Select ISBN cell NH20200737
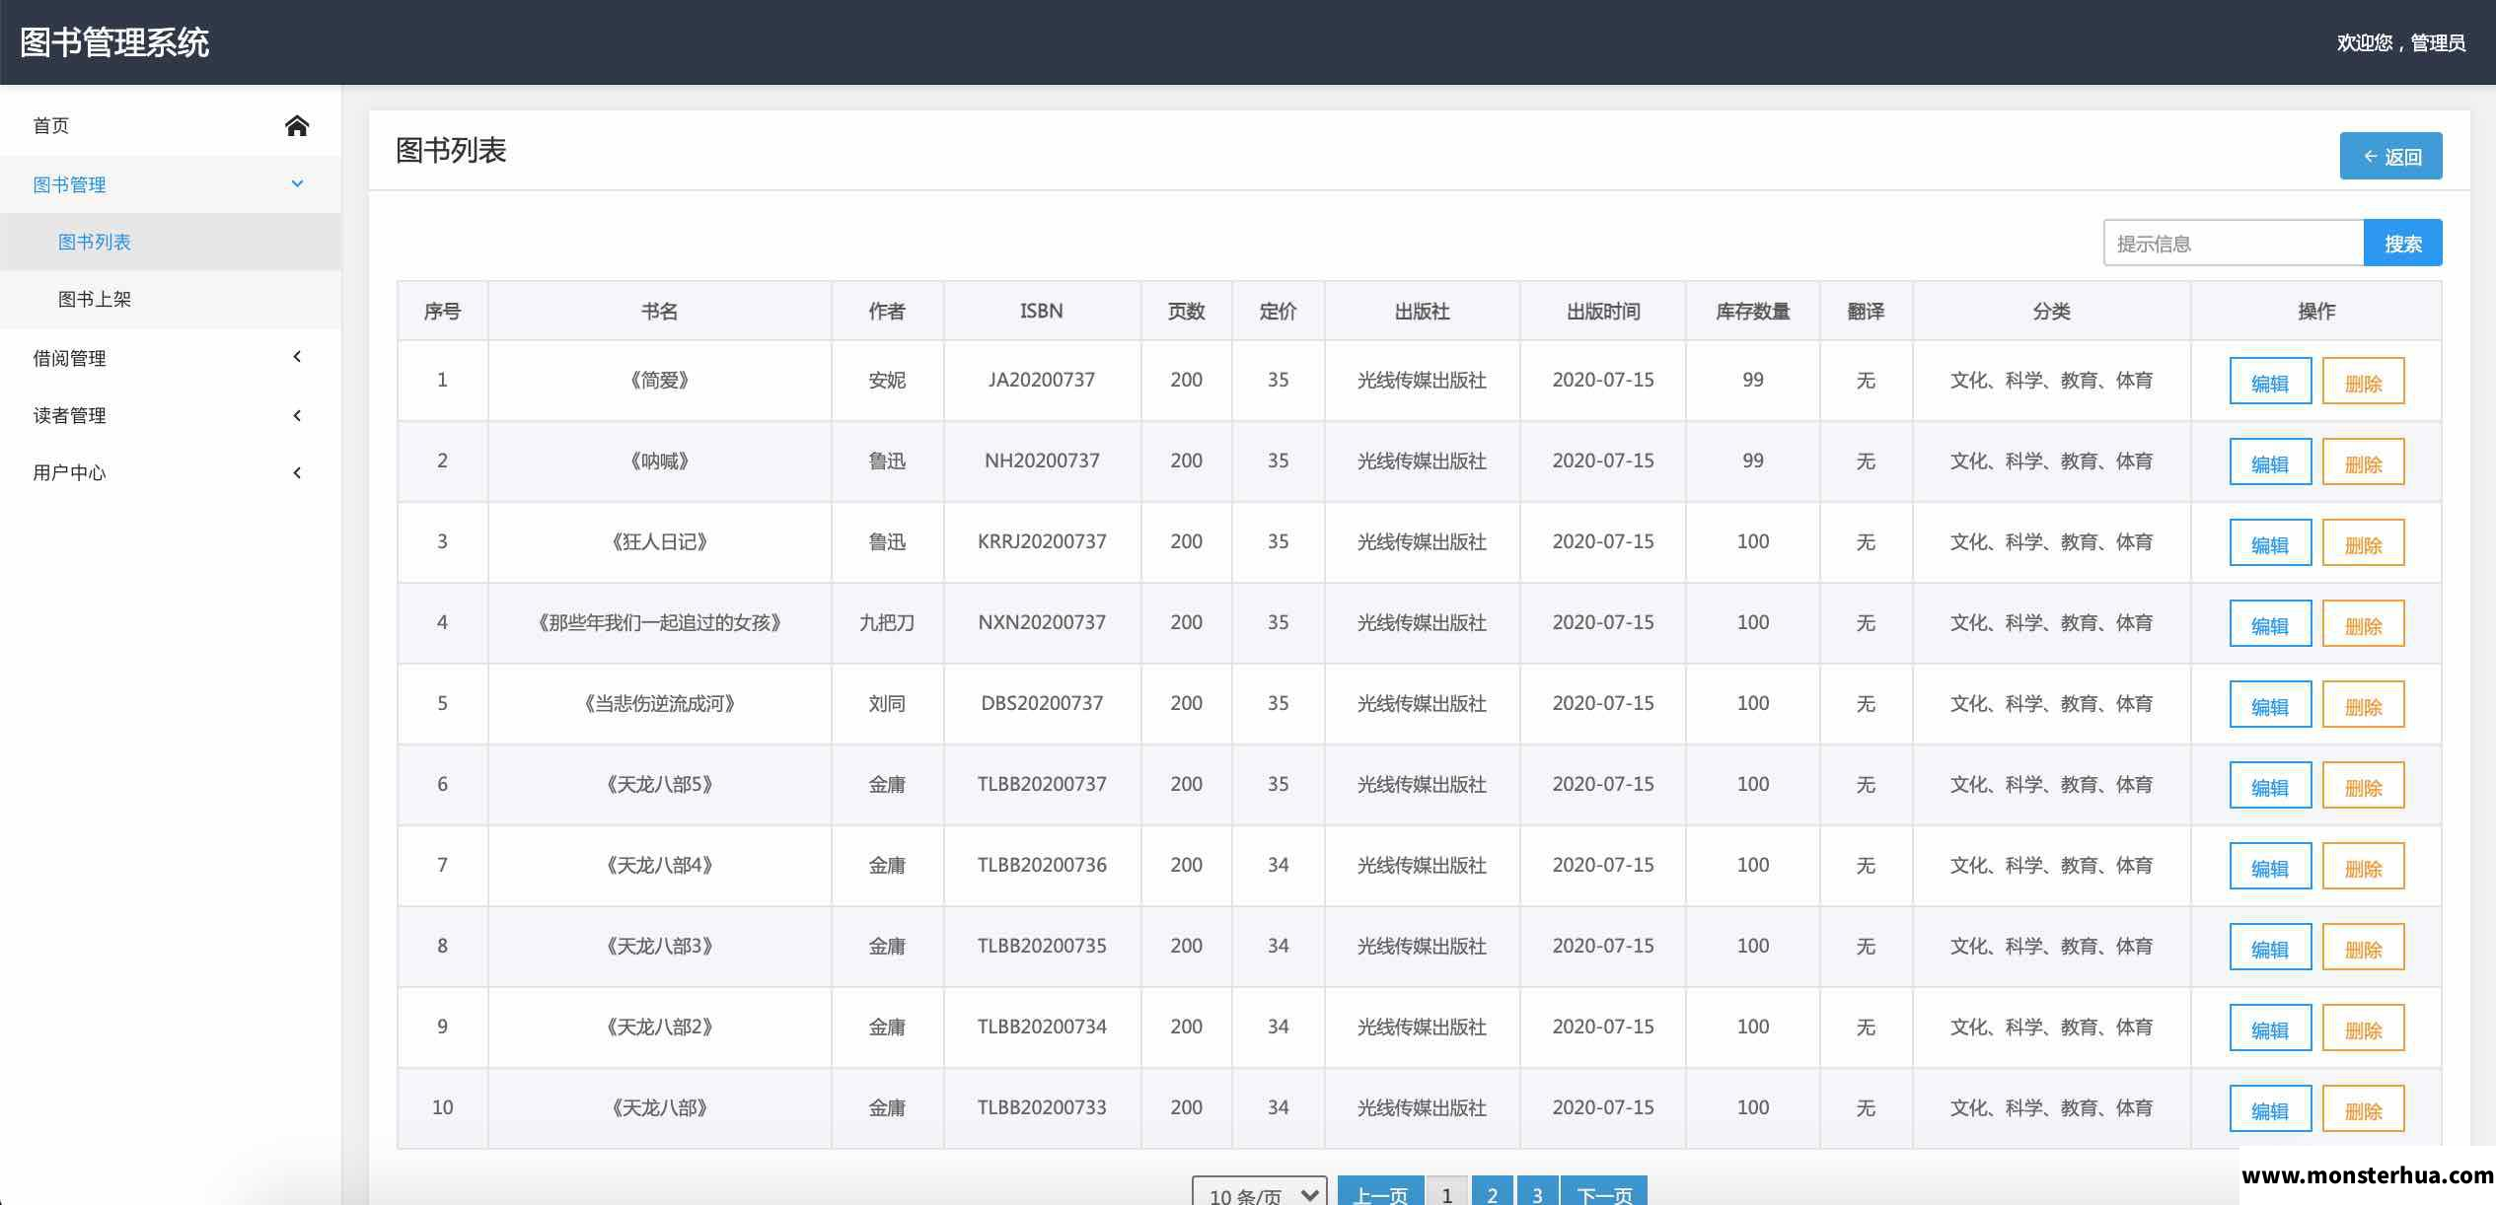 coord(1042,461)
